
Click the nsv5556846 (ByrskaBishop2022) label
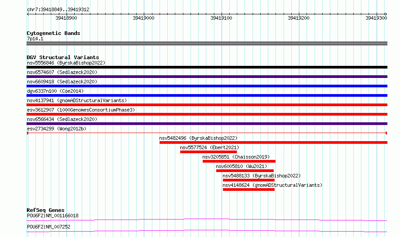66,63
